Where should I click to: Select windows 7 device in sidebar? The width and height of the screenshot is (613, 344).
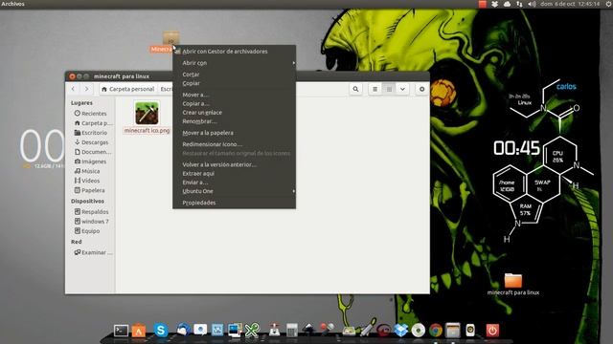[92, 221]
